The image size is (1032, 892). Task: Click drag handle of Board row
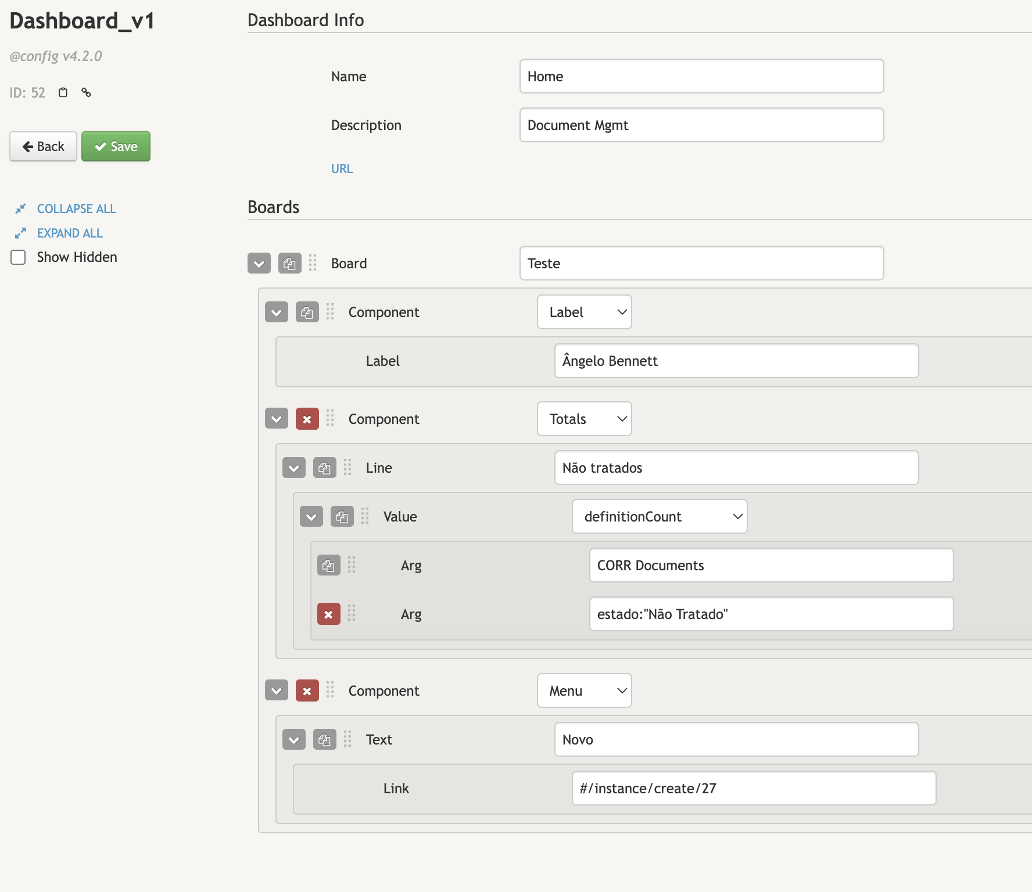[x=313, y=263]
